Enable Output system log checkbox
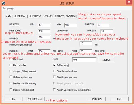Image resolution: width=134 pixels, height=105 pixels. [11, 77]
